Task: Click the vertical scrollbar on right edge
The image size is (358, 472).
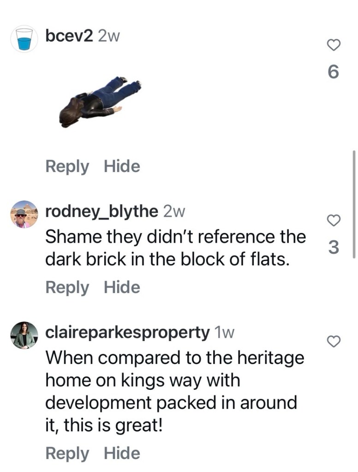Action: pos(354,204)
